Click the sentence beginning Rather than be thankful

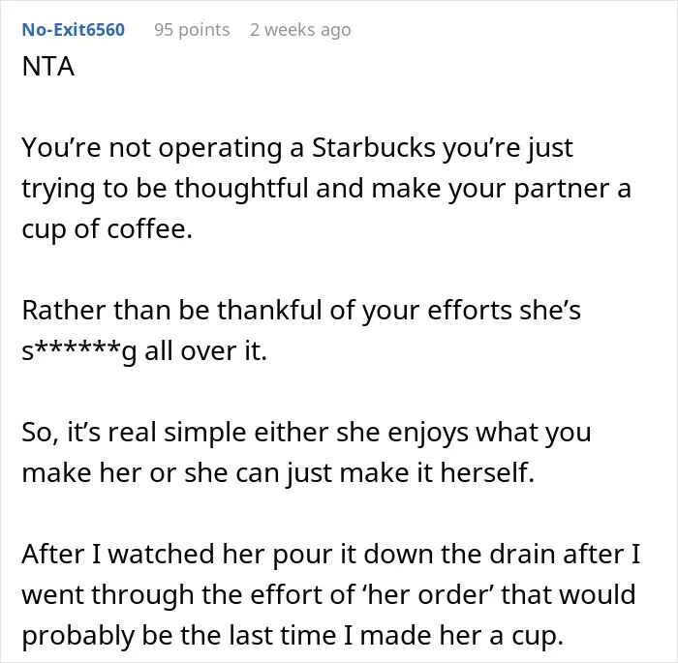301,330
